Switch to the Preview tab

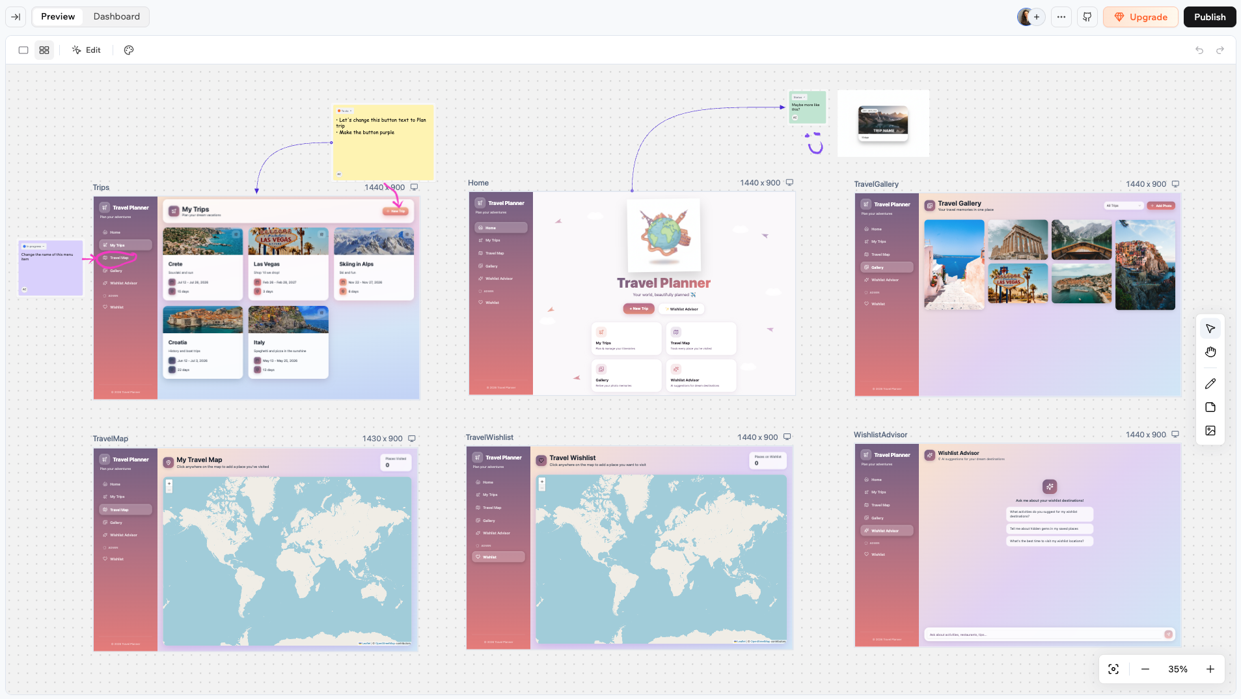[58, 17]
